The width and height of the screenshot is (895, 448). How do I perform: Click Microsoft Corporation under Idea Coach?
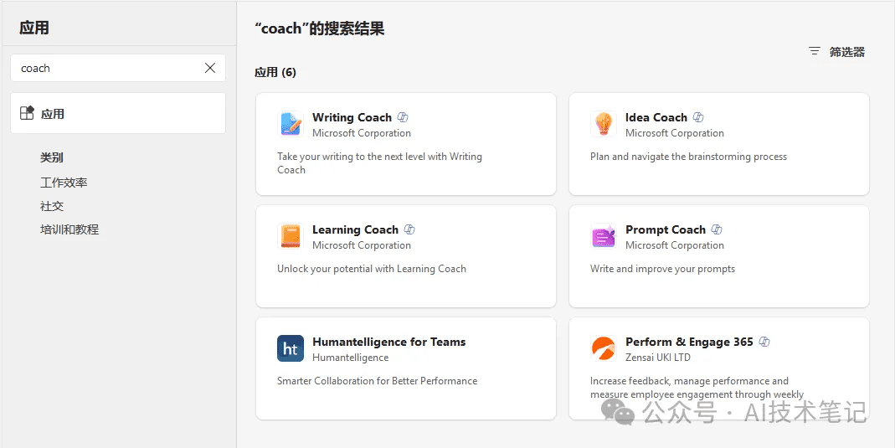tap(675, 133)
